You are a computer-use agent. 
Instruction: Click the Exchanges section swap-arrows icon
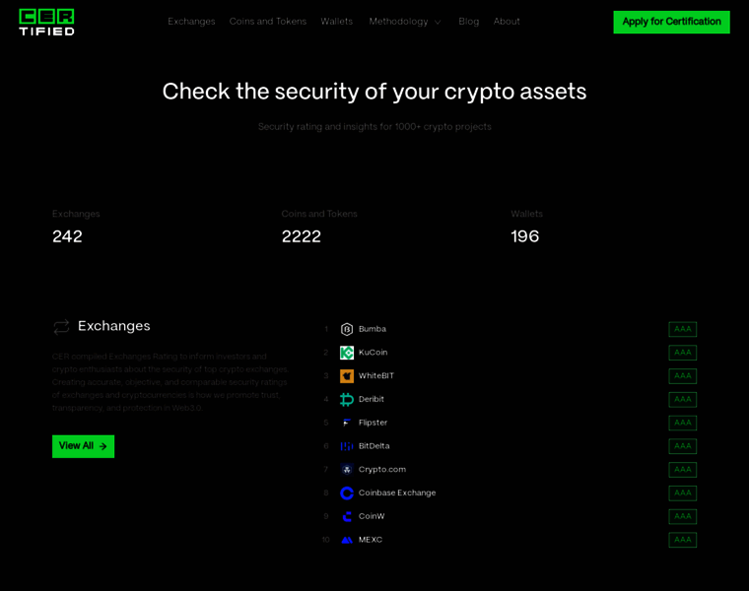pos(61,327)
